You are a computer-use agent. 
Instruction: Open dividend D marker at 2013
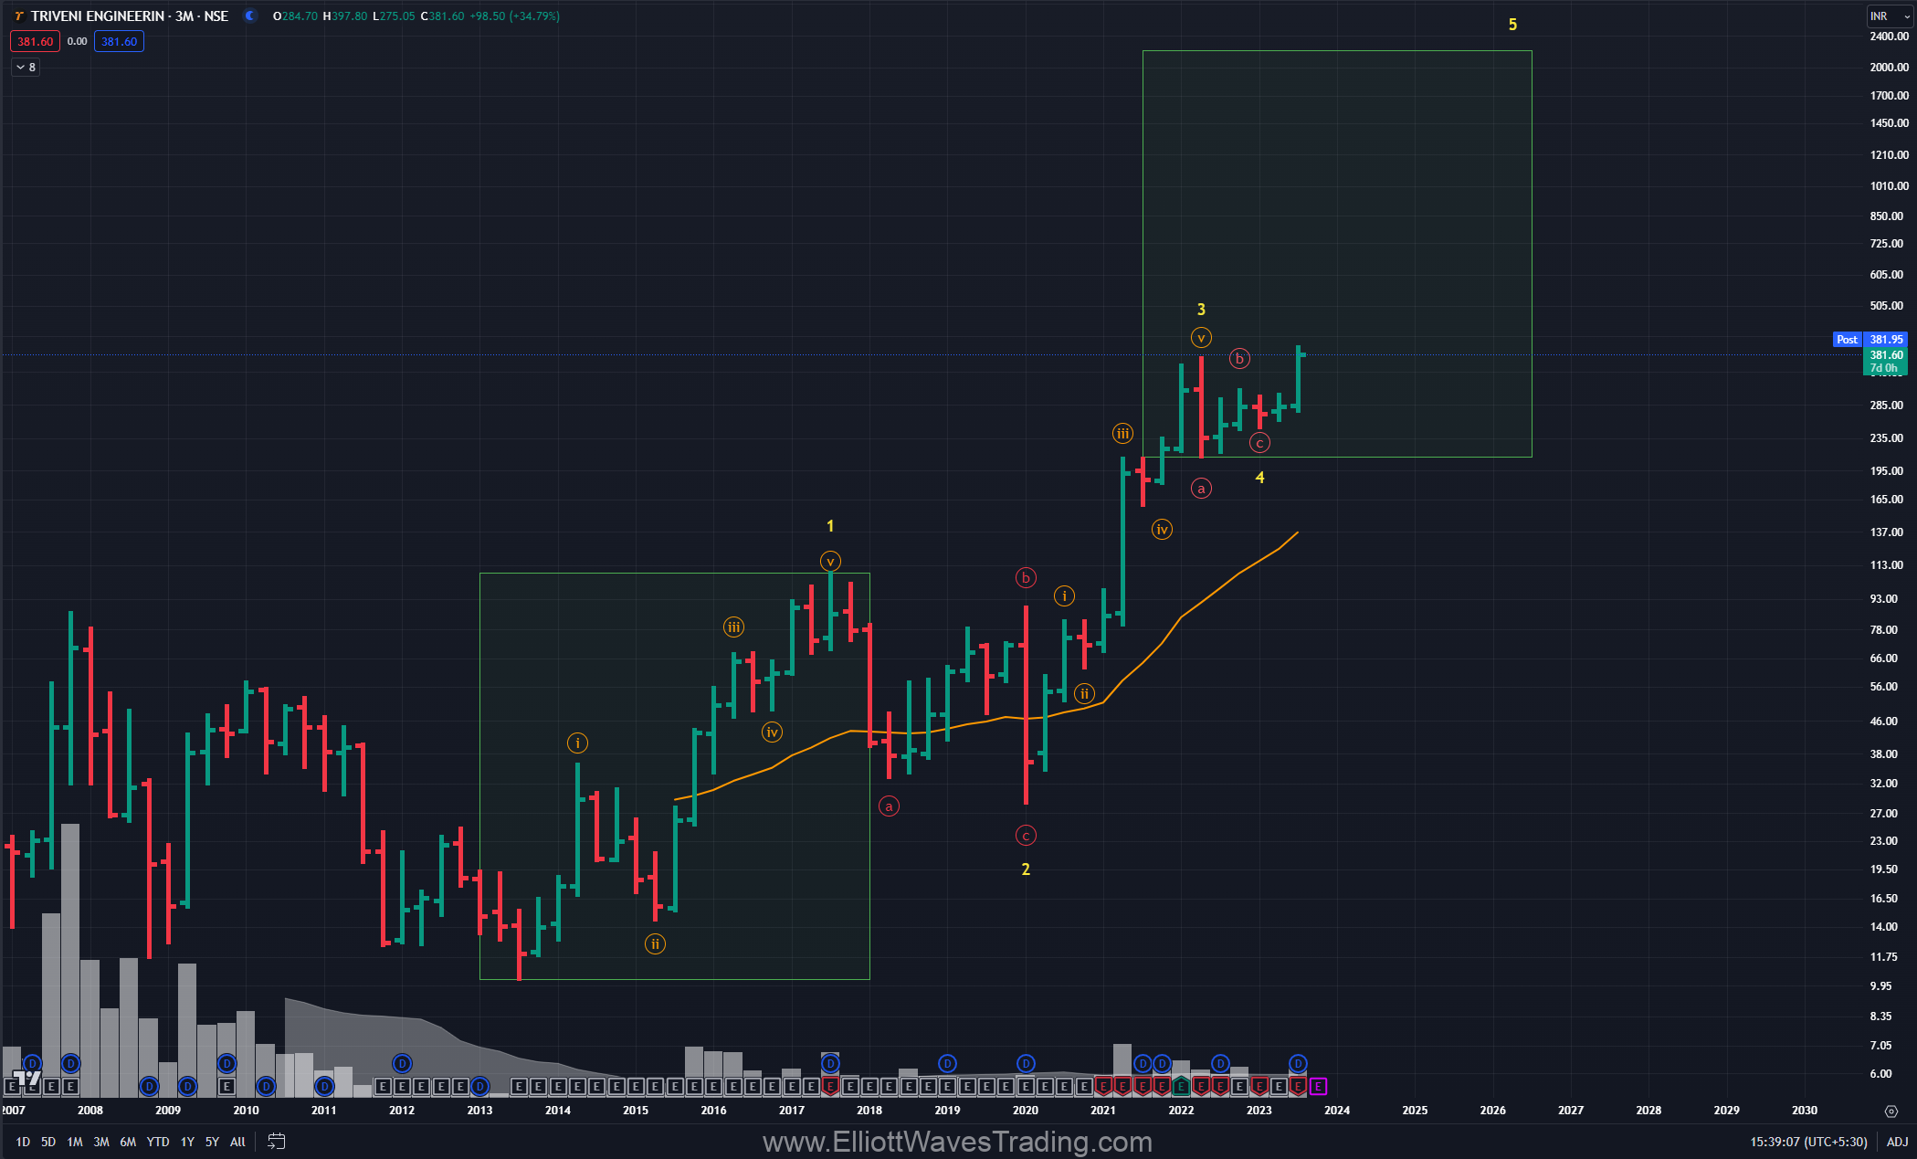tap(479, 1086)
